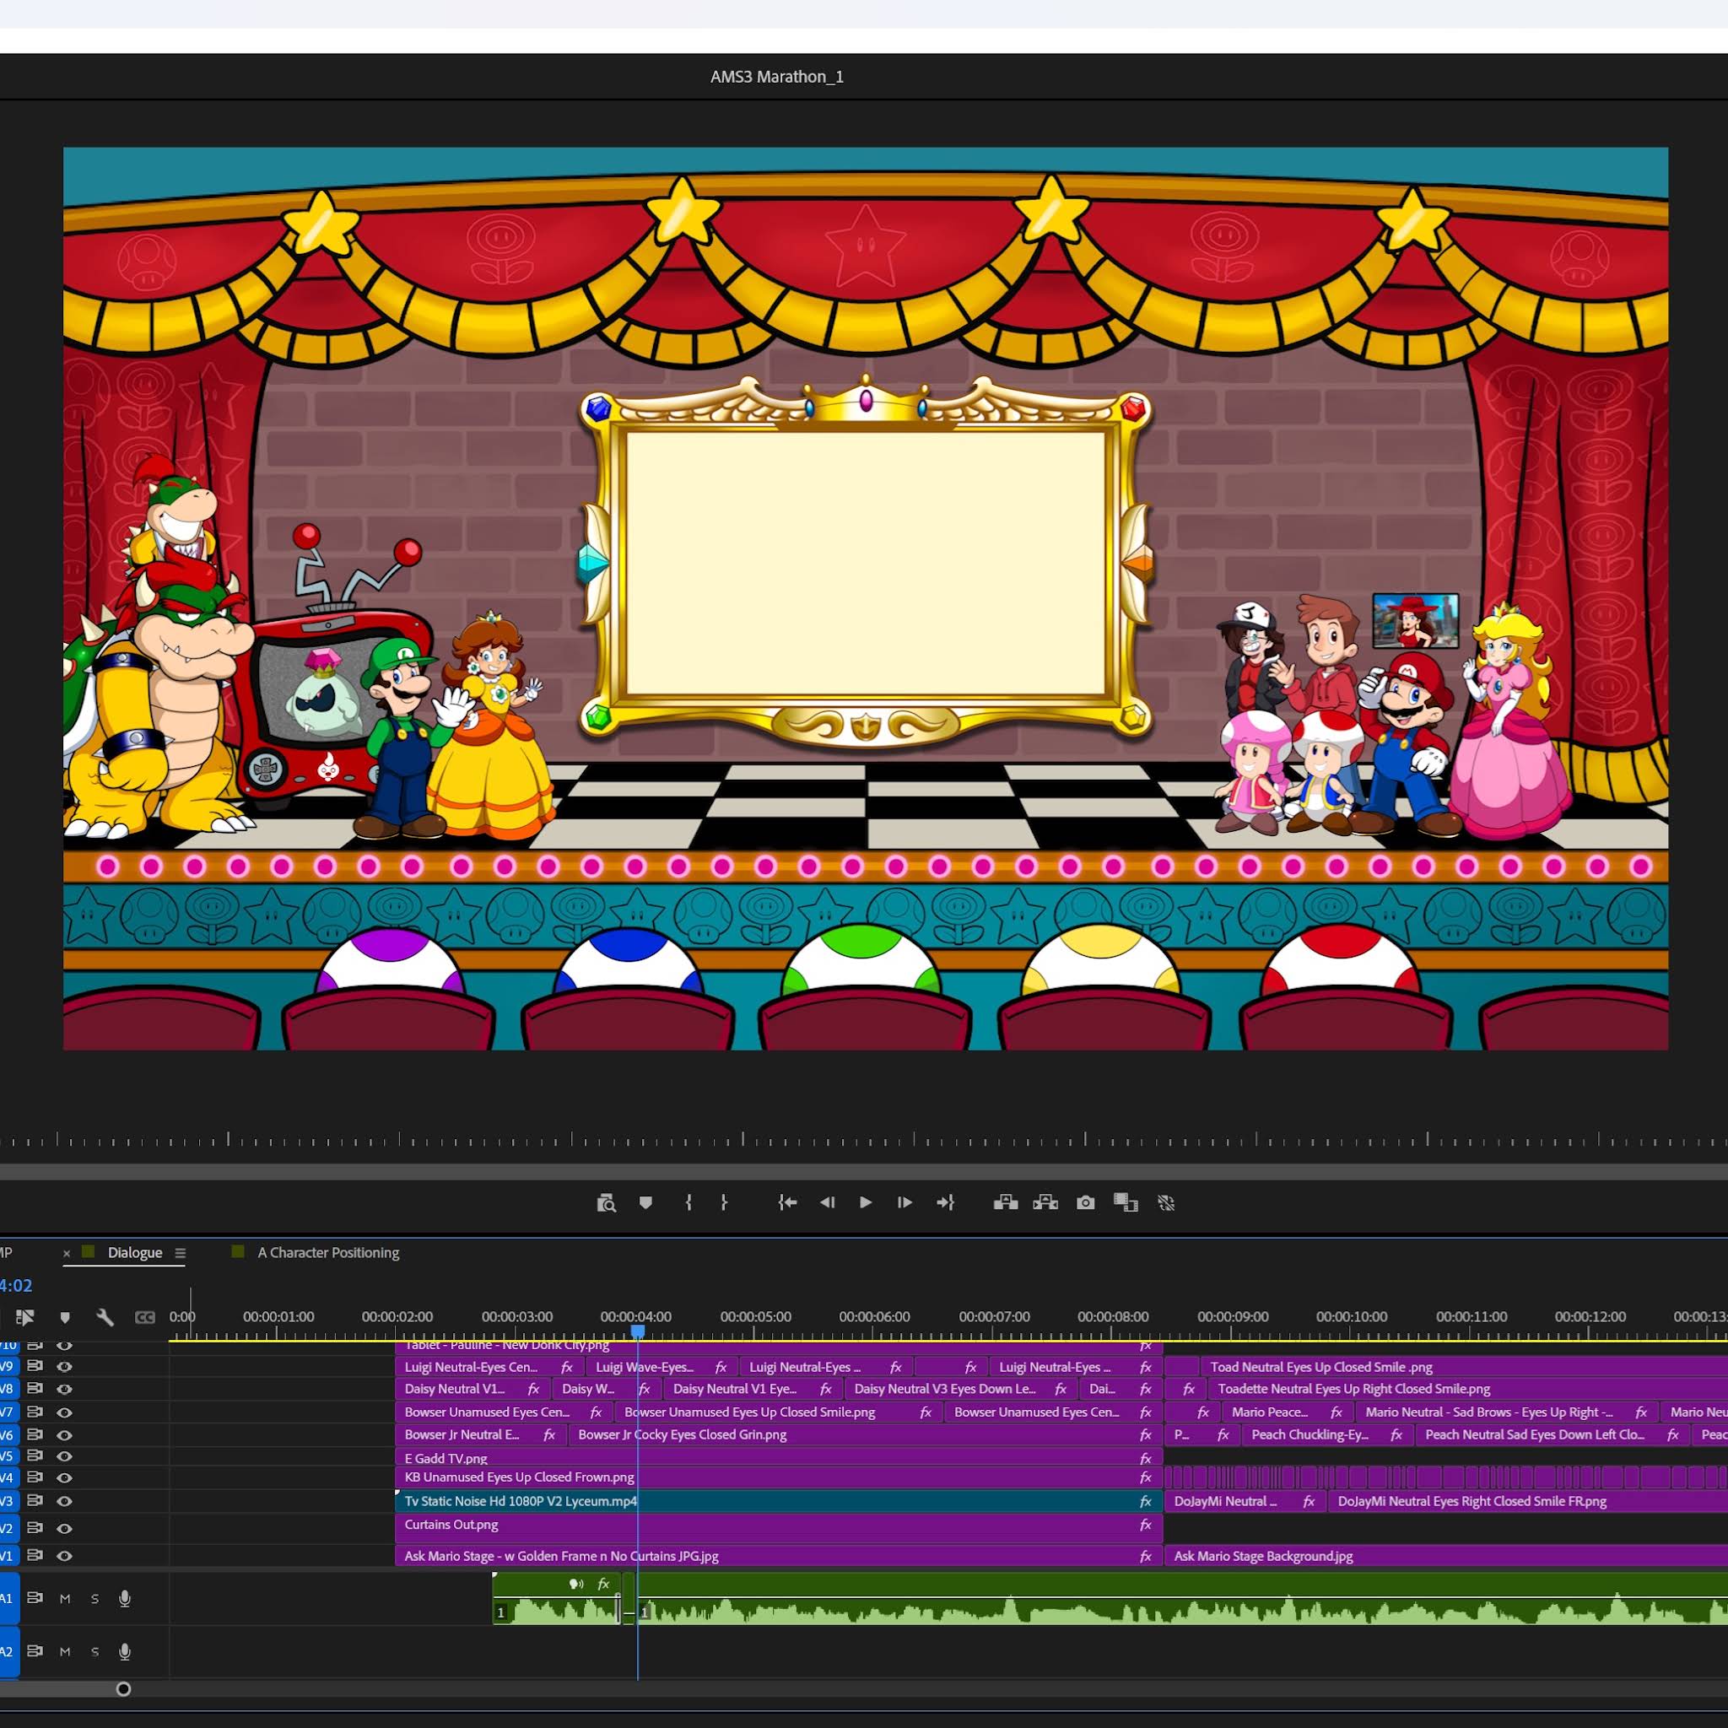Click the Mark In bracket icon
Image resolution: width=1728 pixels, height=1728 pixels.
tap(688, 1203)
